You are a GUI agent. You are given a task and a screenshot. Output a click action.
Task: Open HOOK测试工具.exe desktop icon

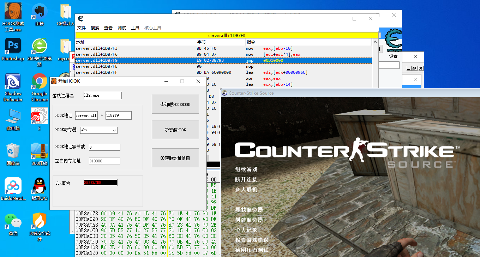(x=13, y=12)
